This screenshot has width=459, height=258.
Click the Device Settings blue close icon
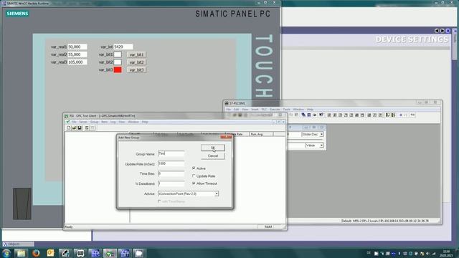[x=448, y=31]
